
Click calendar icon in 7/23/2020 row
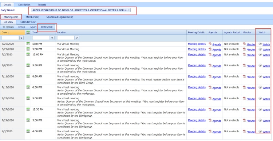(x=28, y=98)
